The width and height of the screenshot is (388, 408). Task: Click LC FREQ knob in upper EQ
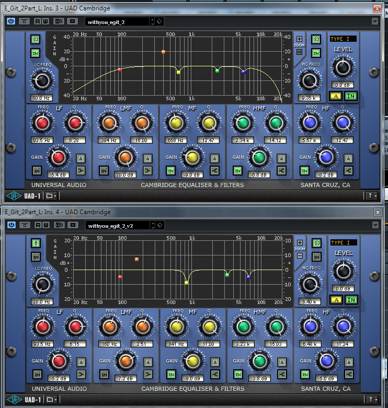coord(42,80)
